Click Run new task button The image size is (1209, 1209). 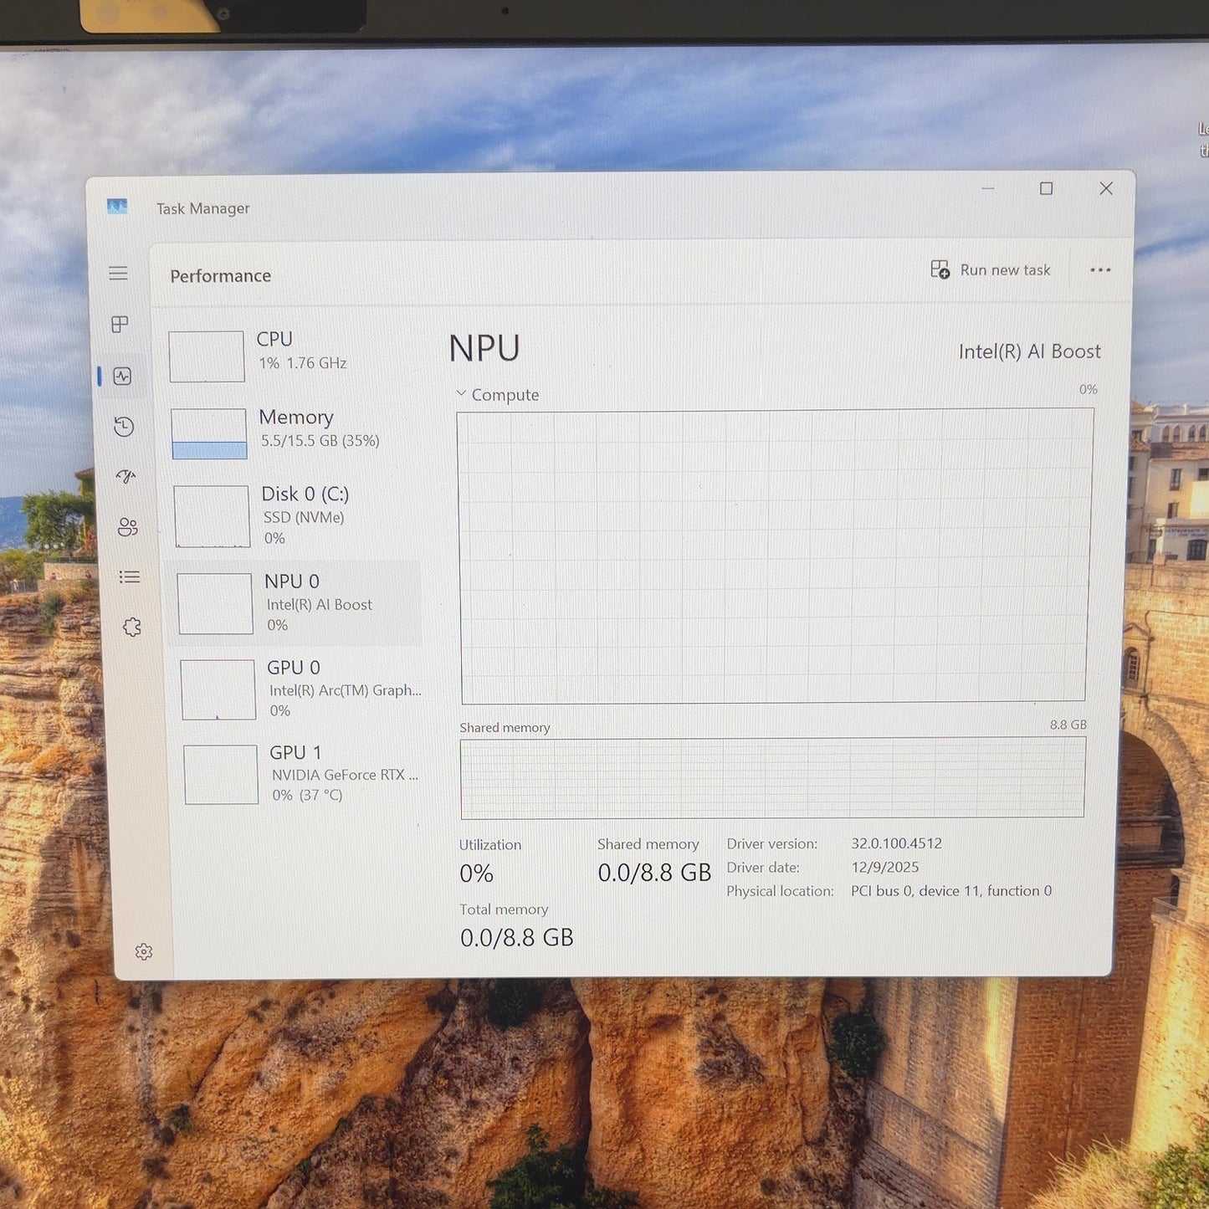[x=991, y=270]
